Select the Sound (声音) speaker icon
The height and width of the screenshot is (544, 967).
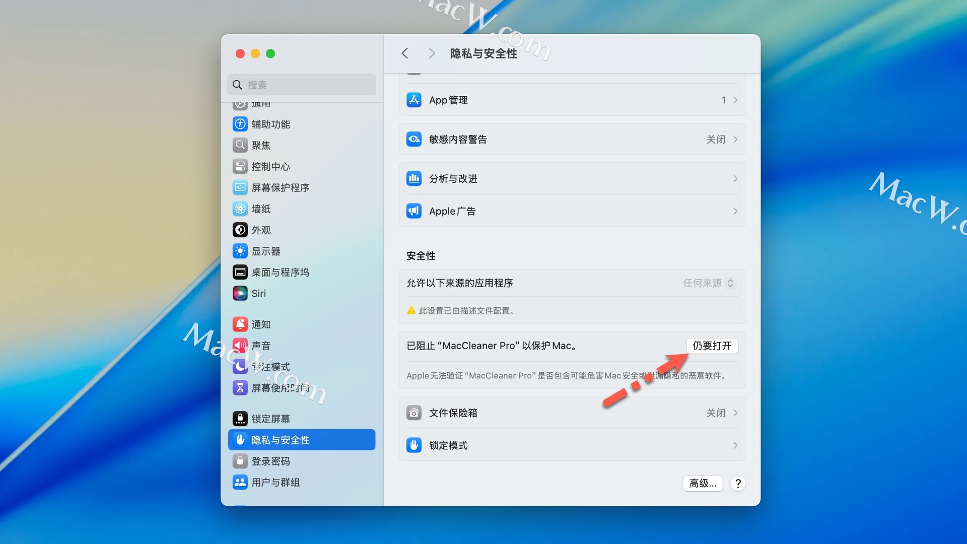240,346
